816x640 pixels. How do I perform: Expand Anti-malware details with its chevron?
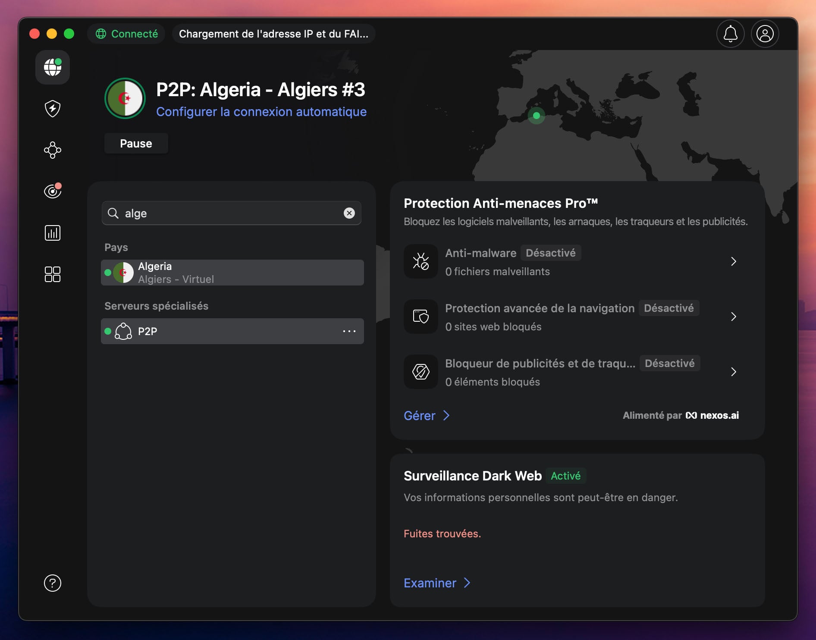click(734, 261)
